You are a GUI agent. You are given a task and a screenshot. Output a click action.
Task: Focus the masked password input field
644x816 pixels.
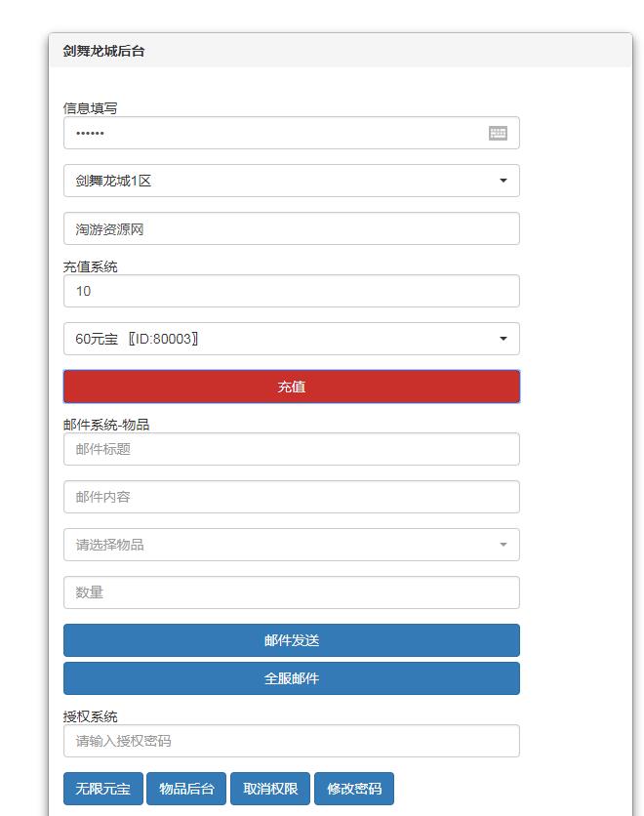(273, 134)
